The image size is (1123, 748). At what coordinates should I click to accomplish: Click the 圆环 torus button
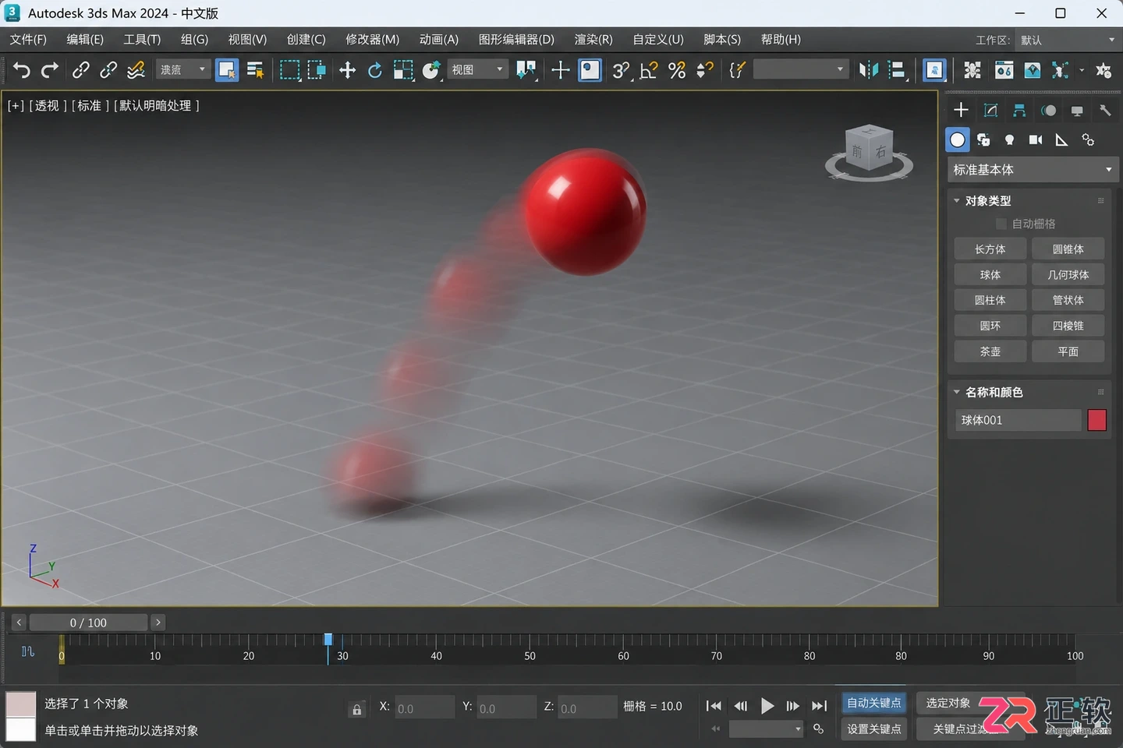(990, 326)
